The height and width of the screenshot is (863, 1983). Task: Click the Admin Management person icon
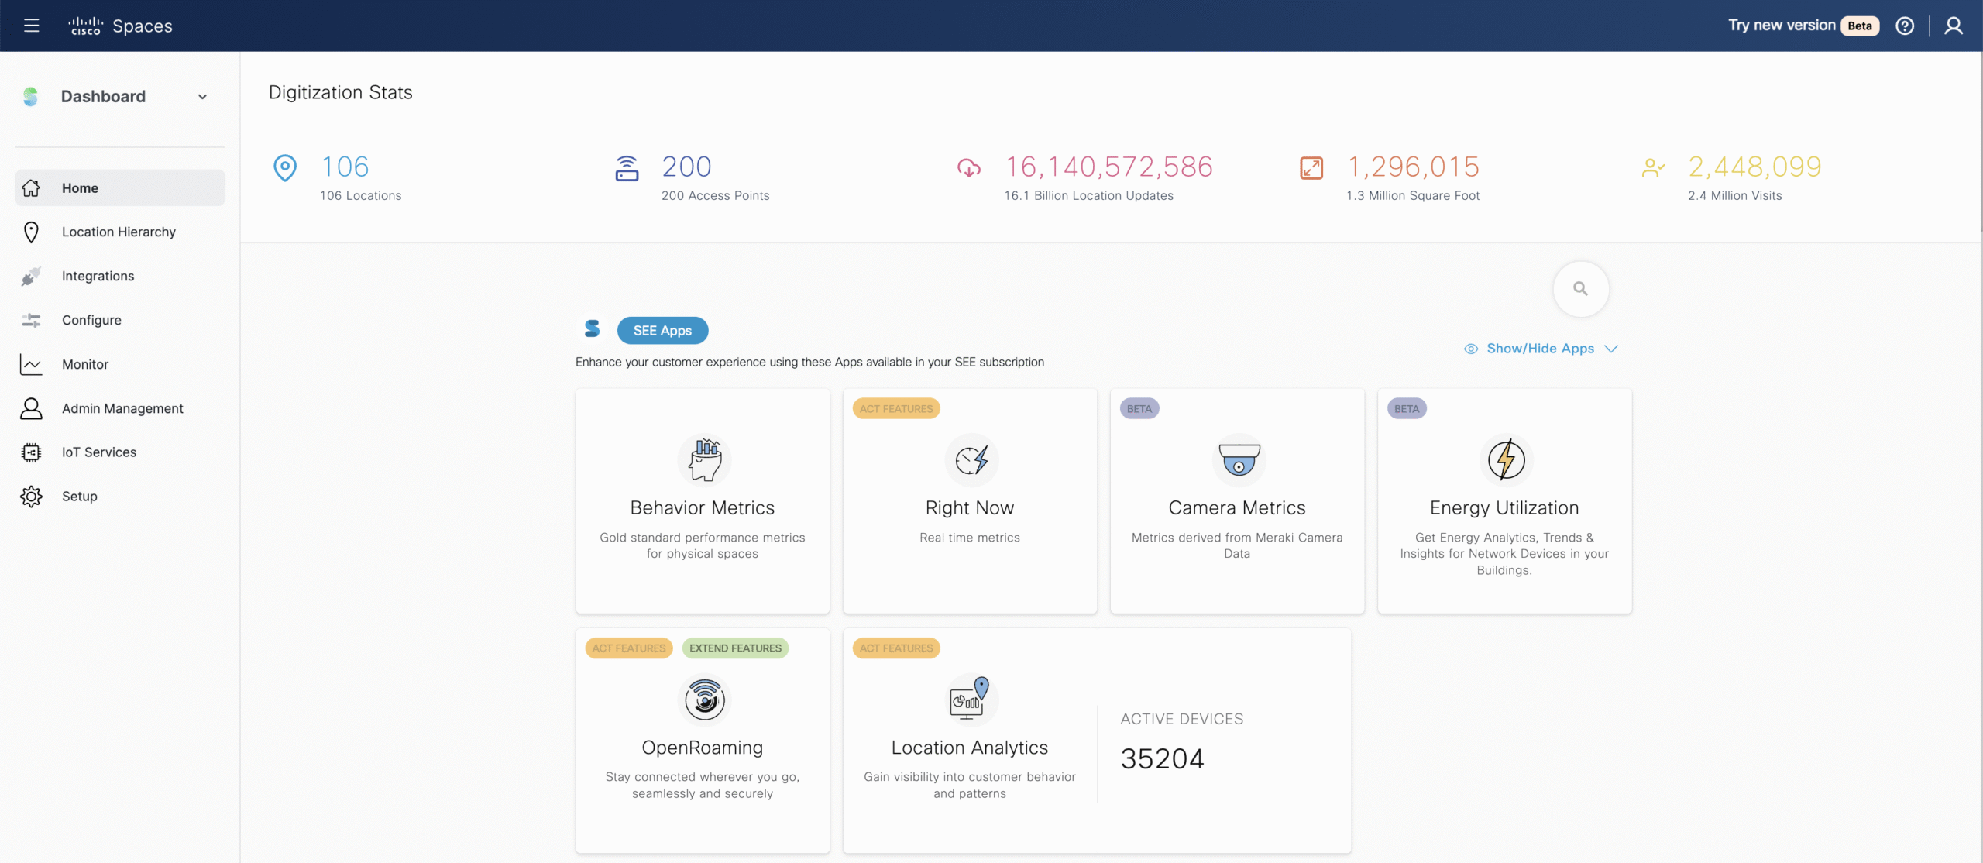coord(31,408)
